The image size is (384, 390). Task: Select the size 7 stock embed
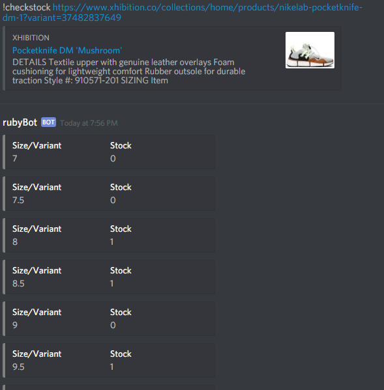pos(109,152)
